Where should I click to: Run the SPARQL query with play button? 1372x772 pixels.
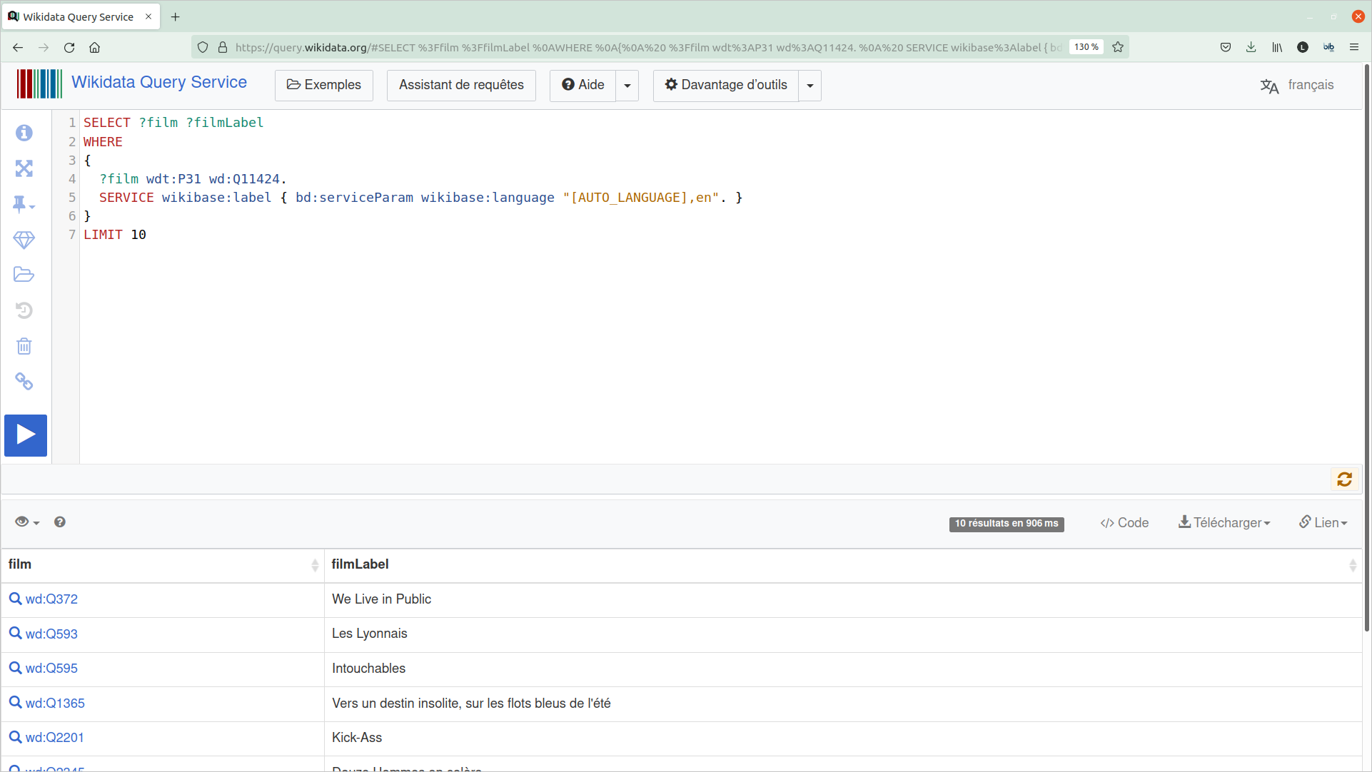26,435
